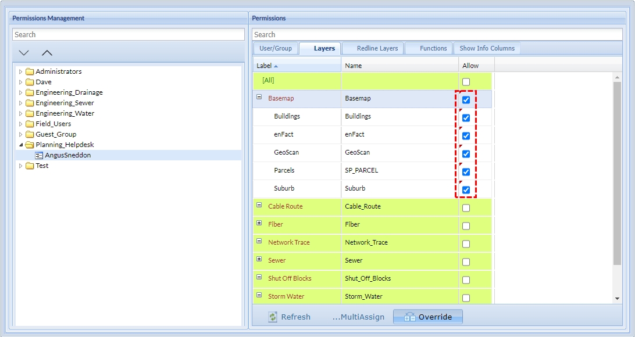Click the Administrators folder icon
The width and height of the screenshot is (635, 337).
click(x=30, y=71)
